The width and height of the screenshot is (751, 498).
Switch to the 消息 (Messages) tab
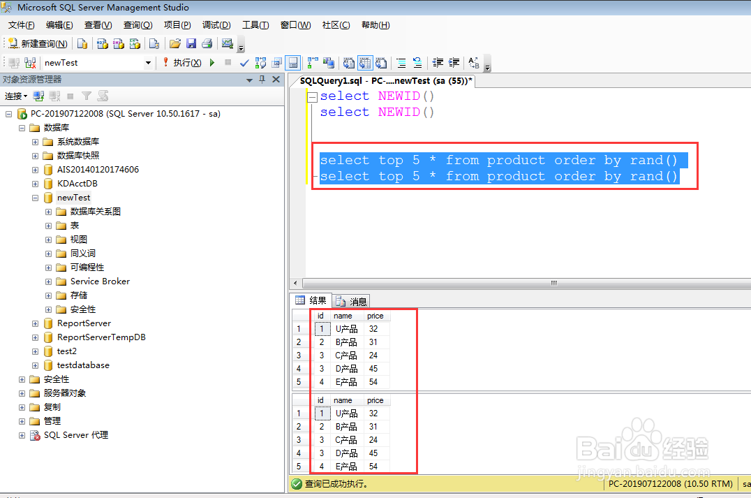click(351, 301)
